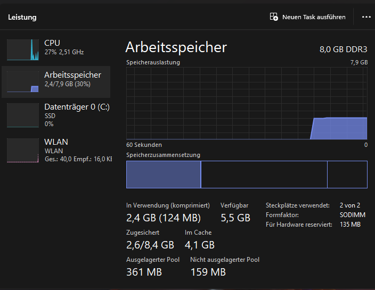Click the Im Cache 4,1 GB value

point(200,245)
